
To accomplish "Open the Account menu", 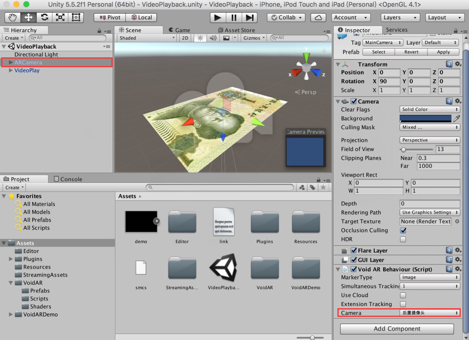I will coord(351,18).
